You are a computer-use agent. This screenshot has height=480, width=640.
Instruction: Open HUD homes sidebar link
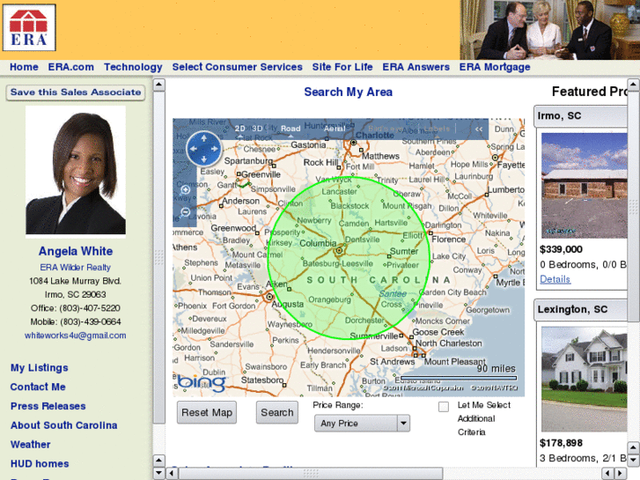coord(40,463)
